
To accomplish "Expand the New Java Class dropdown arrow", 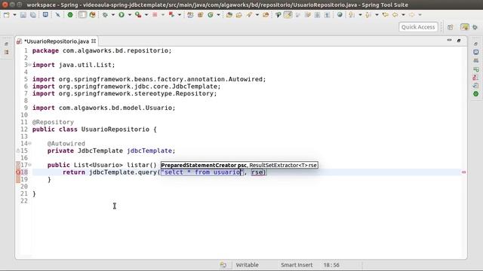I will pos(218,15).
